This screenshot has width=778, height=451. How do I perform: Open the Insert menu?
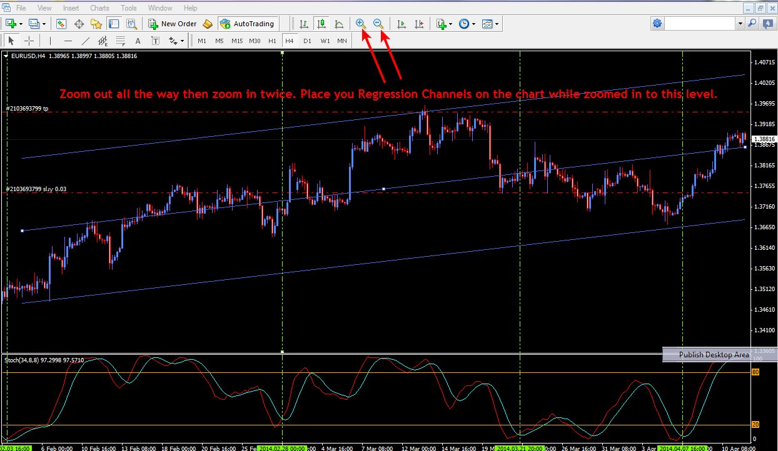[x=71, y=8]
